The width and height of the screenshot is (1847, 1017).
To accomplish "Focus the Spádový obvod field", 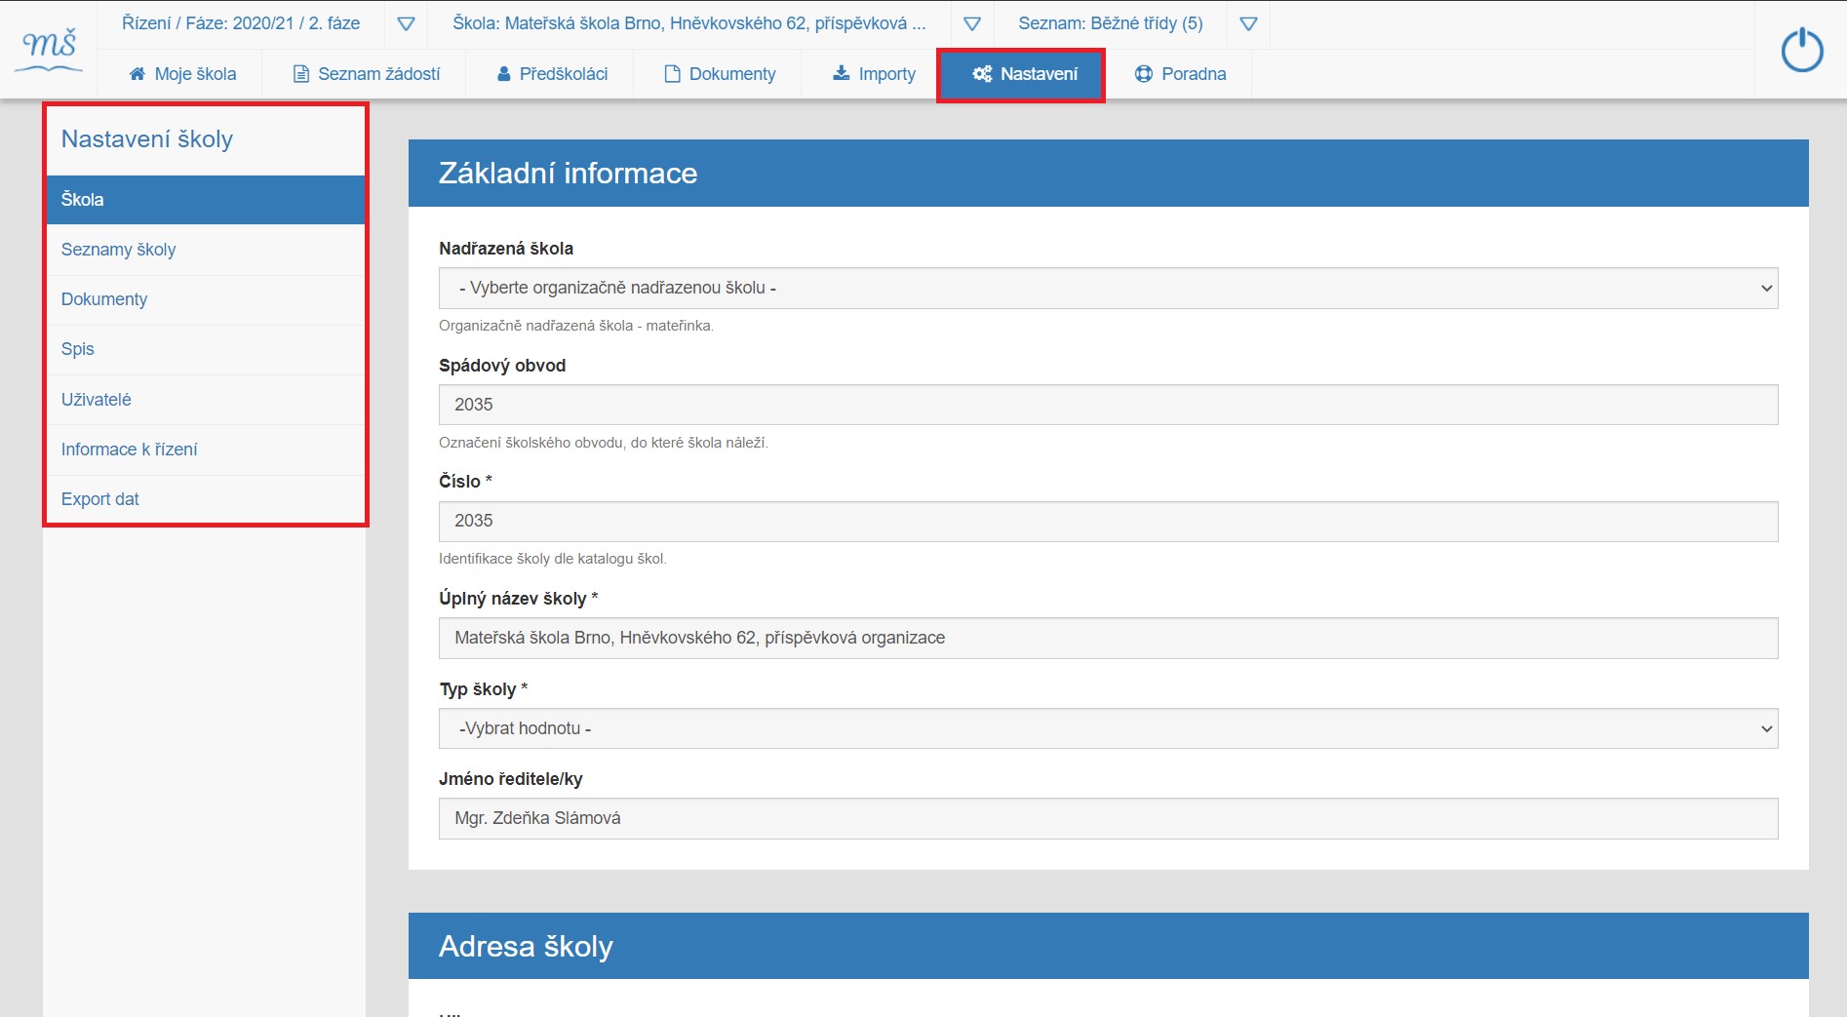I will [1108, 405].
